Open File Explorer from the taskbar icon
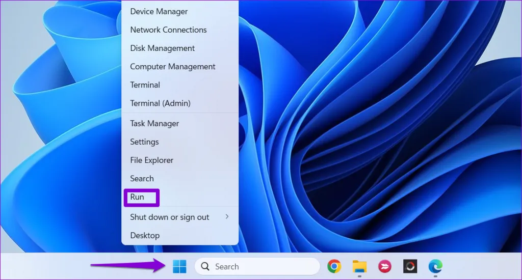Image resolution: width=522 pixels, height=280 pixels. coord(360,266)
